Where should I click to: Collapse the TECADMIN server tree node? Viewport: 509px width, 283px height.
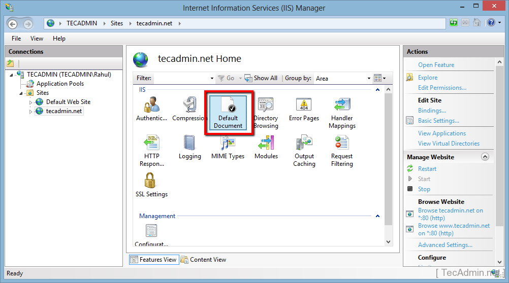[11, 75]
